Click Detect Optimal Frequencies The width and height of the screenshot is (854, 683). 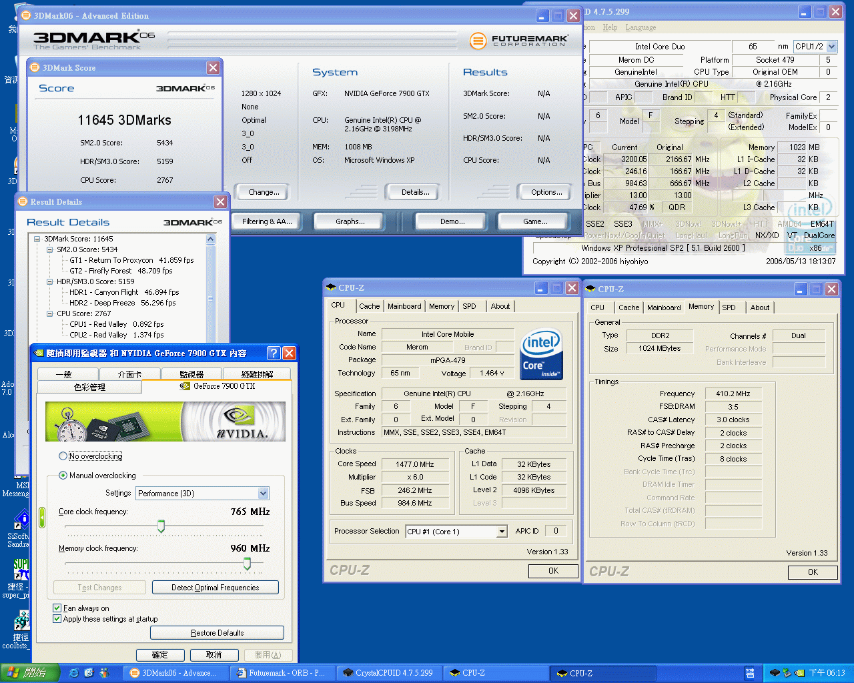tap(215, 588)
